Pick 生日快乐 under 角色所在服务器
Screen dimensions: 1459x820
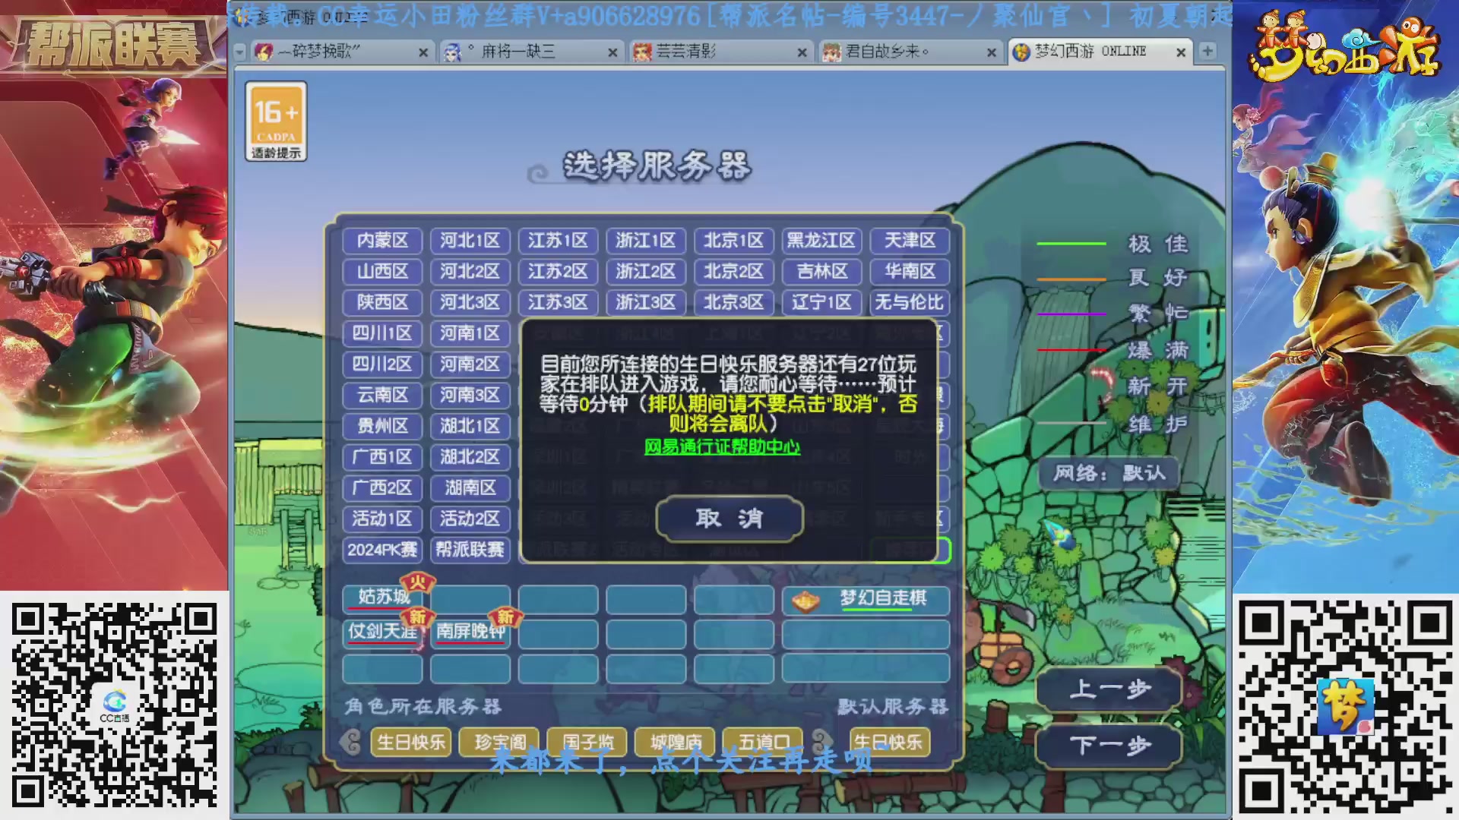click(x=411, y=743)
